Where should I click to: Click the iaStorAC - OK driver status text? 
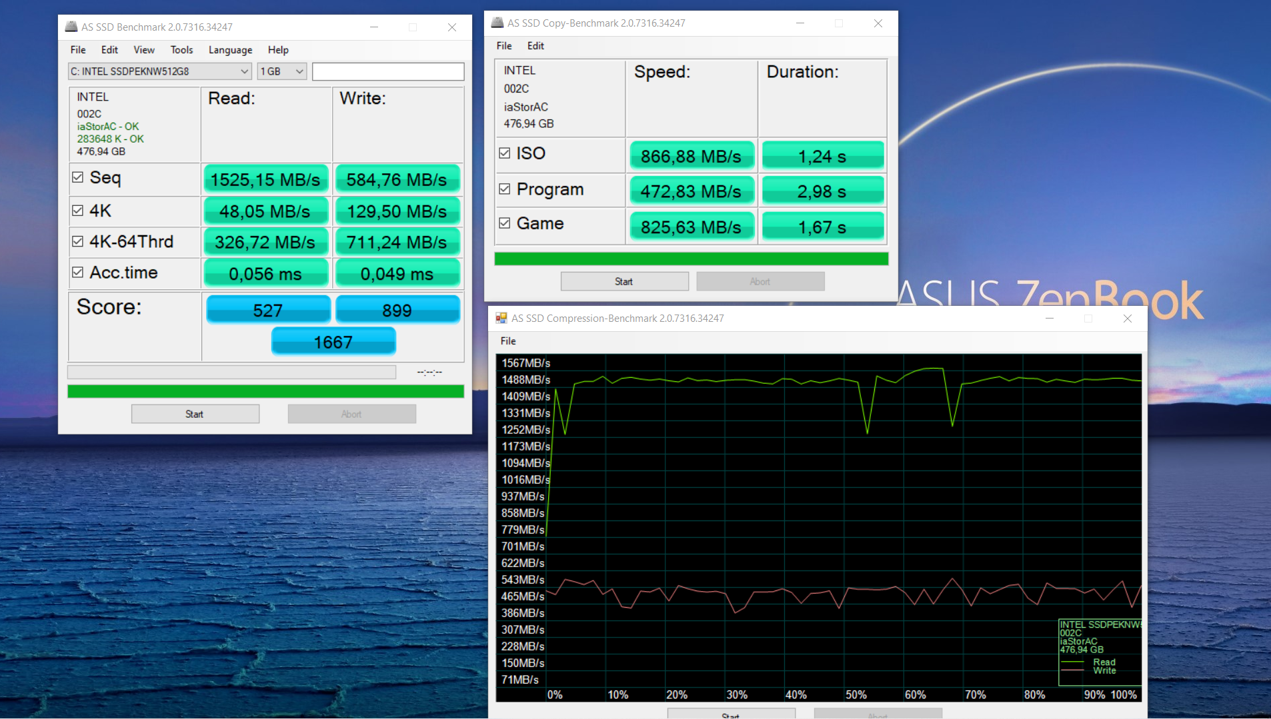108,127
